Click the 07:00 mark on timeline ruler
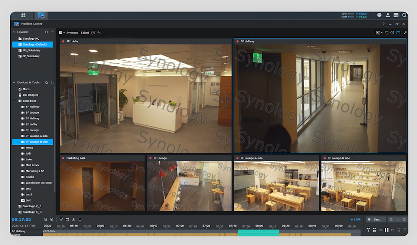 click(x=180, y=226)
